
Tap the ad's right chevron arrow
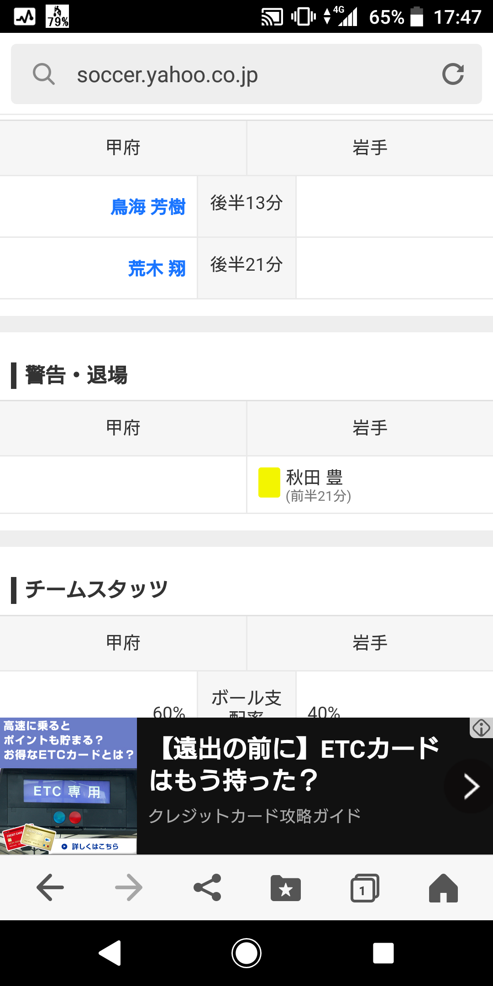pos(471,786)
